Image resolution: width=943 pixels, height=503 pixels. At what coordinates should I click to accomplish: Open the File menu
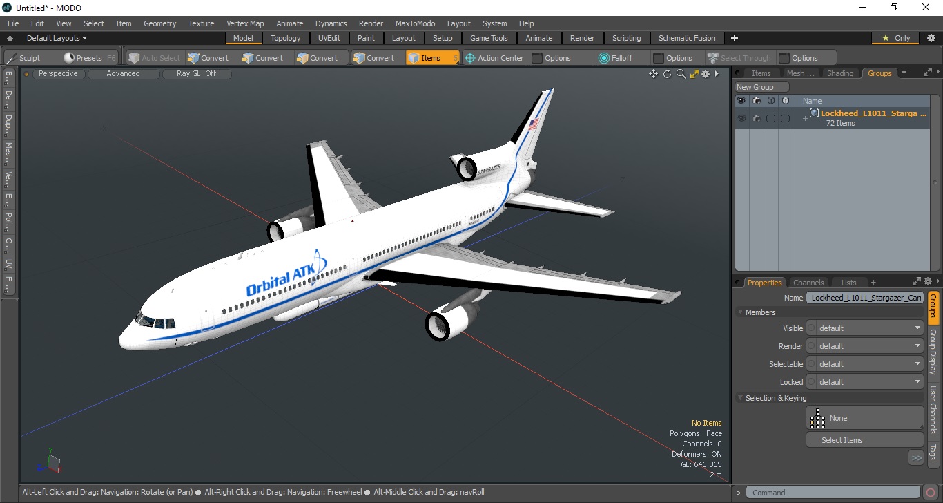coord(13,23)
